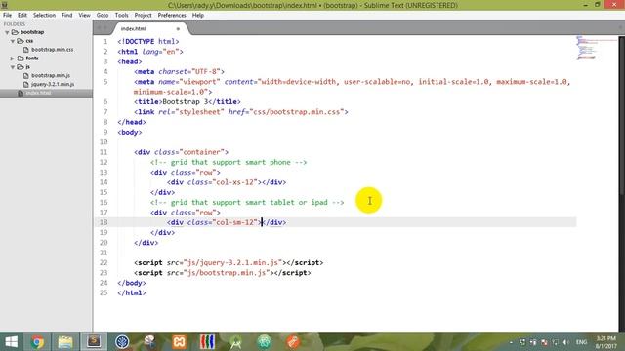Open the Help menu

[x=198, y=16]
